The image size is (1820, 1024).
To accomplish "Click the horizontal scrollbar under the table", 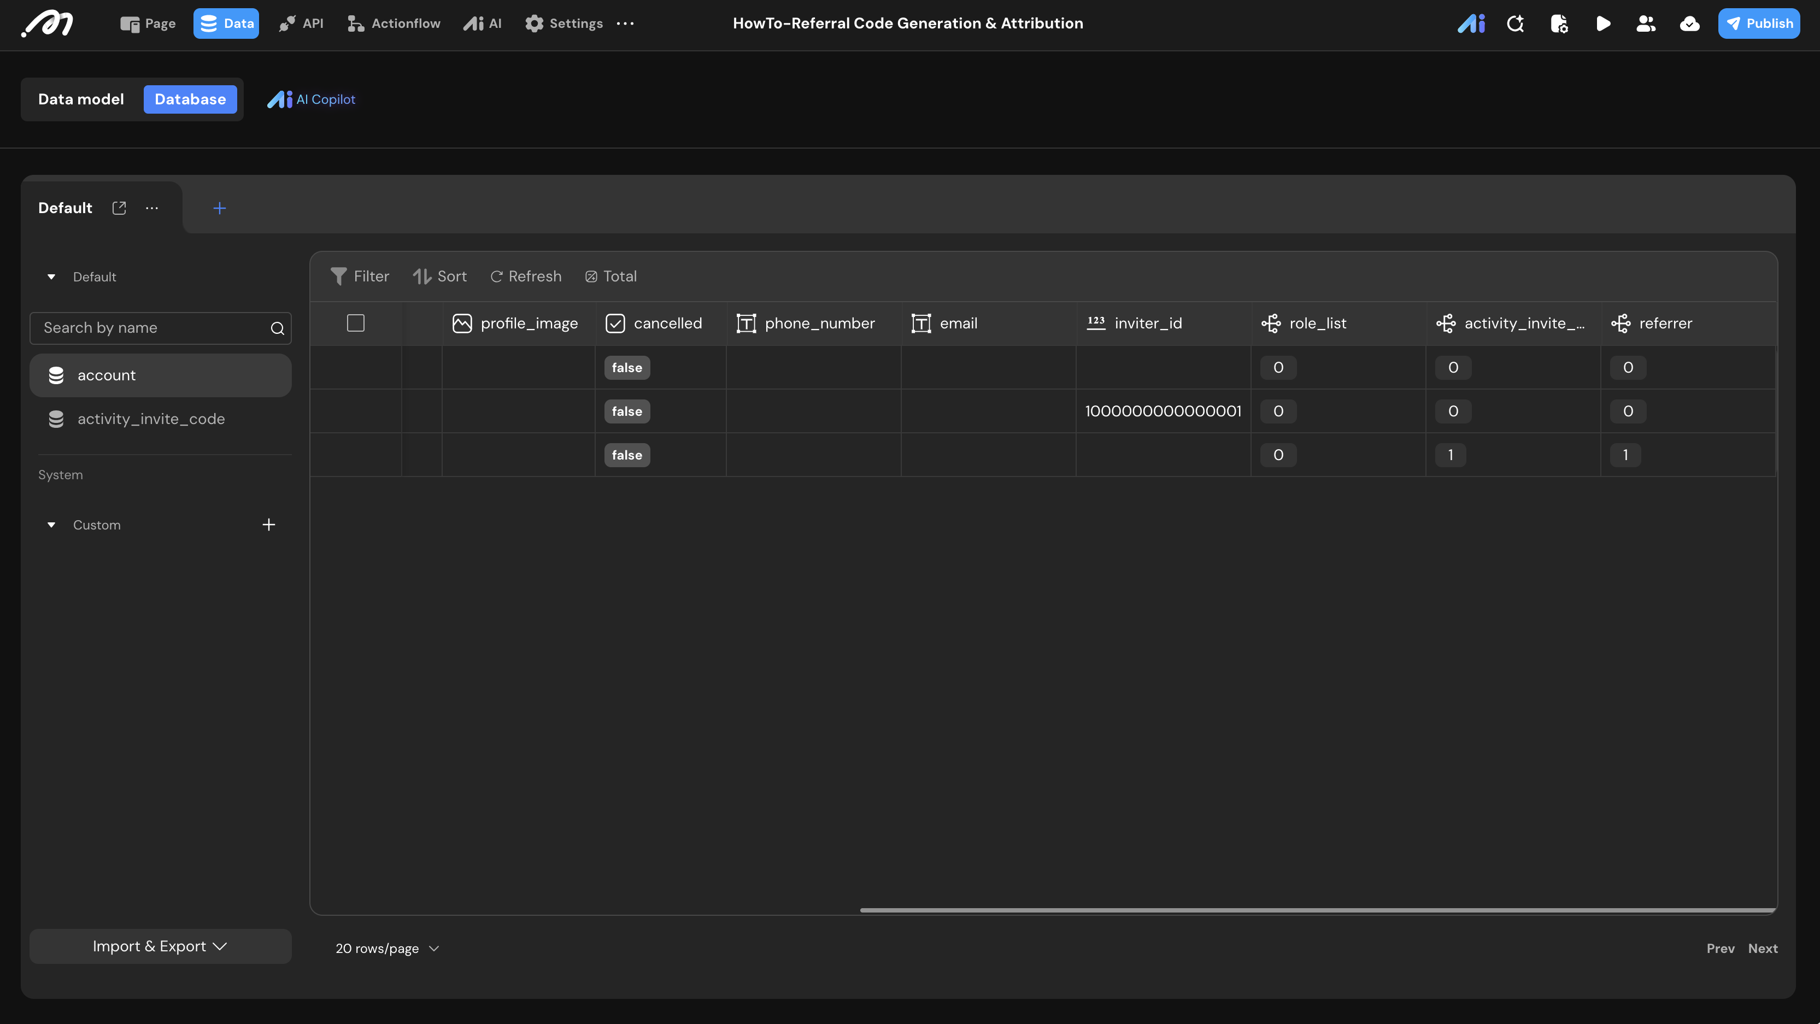I will coord(1317,910).
